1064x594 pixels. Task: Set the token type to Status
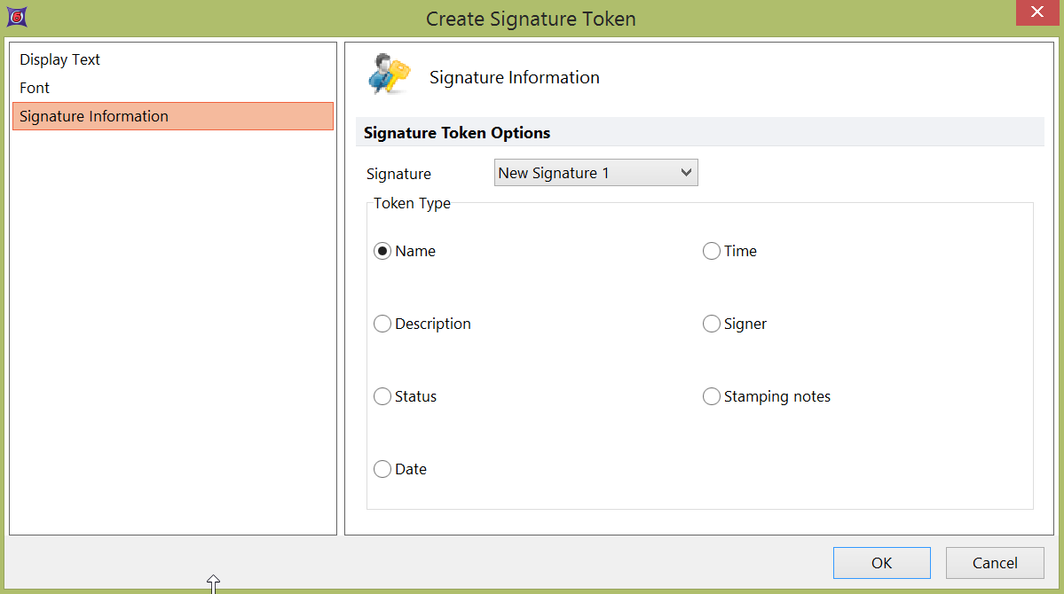click(x=383, y=396)
